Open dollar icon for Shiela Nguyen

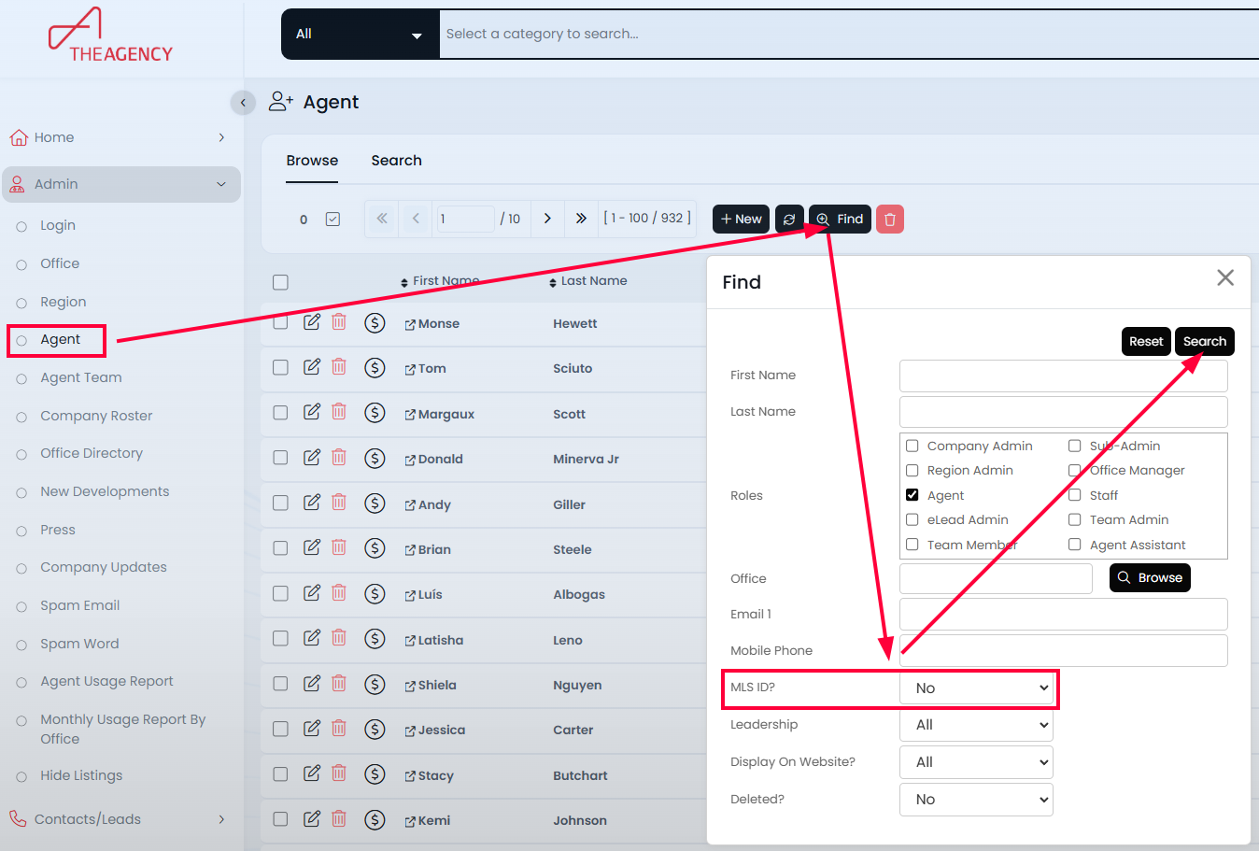(x=375, y=684)
